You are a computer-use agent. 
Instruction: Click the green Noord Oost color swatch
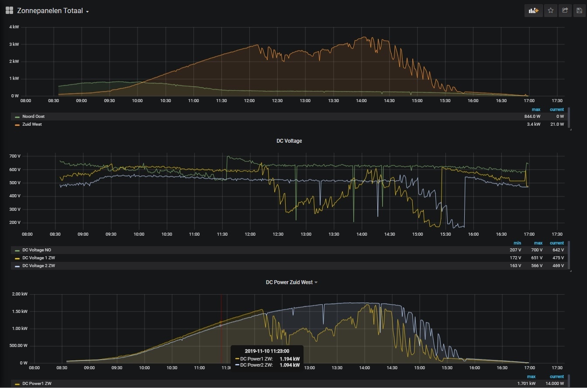17,117
